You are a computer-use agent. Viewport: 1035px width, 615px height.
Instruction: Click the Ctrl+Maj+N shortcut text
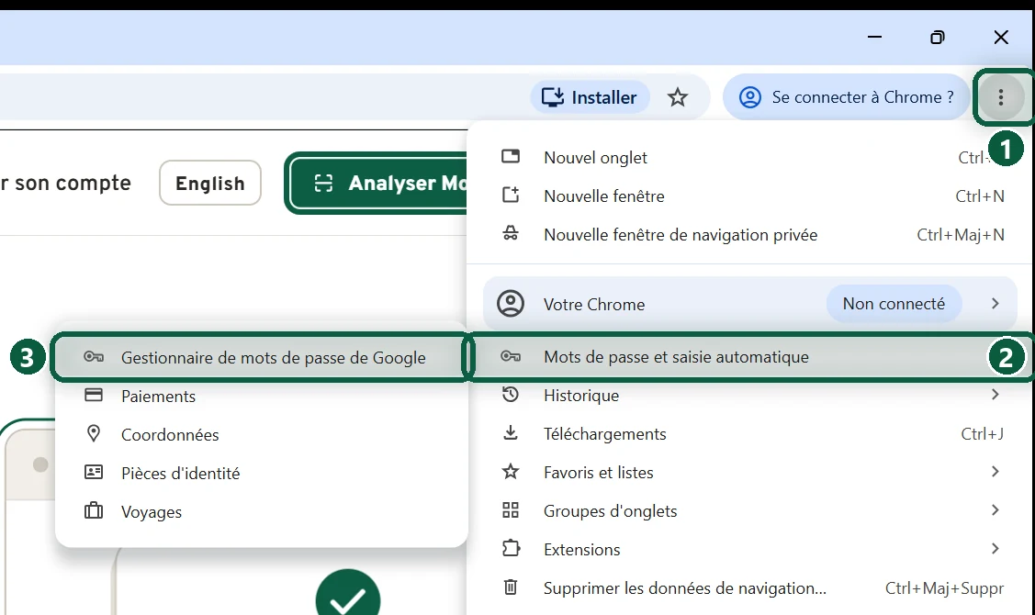coord(961,235)
